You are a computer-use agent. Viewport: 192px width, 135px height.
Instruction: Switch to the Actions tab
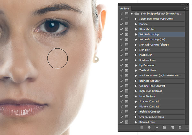(x=125, y=8)
